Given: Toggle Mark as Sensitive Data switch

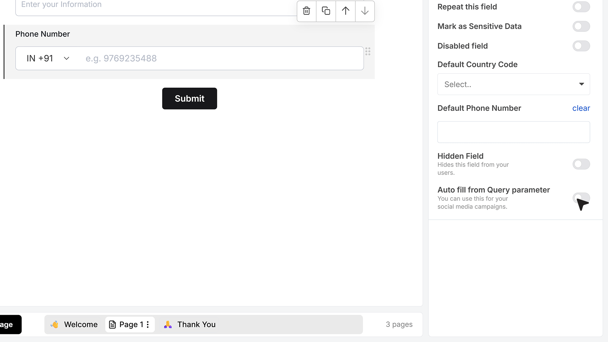Looking at the screenshot, I should [581, 26].
